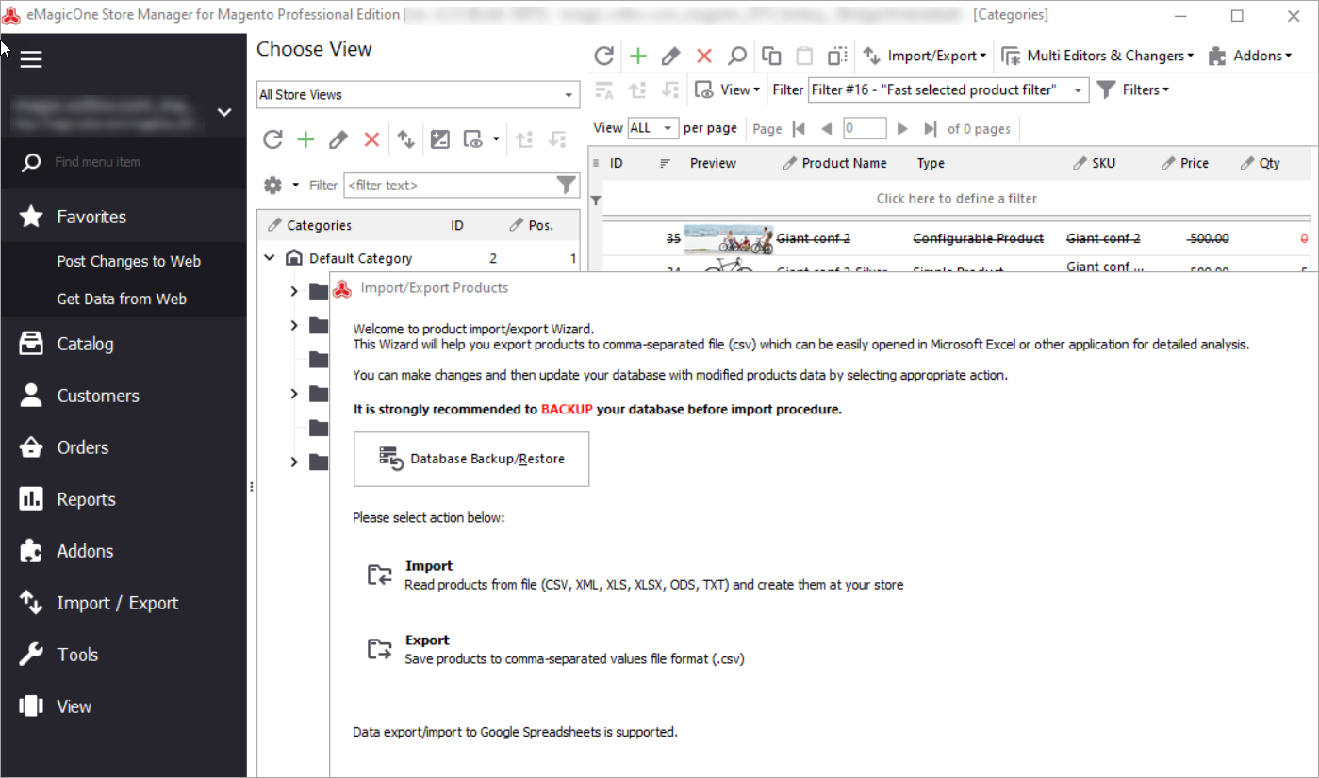Open the Filters dropdown
The width and height of the screenshot is (1319, 778).
click(x=1133, y=89)
